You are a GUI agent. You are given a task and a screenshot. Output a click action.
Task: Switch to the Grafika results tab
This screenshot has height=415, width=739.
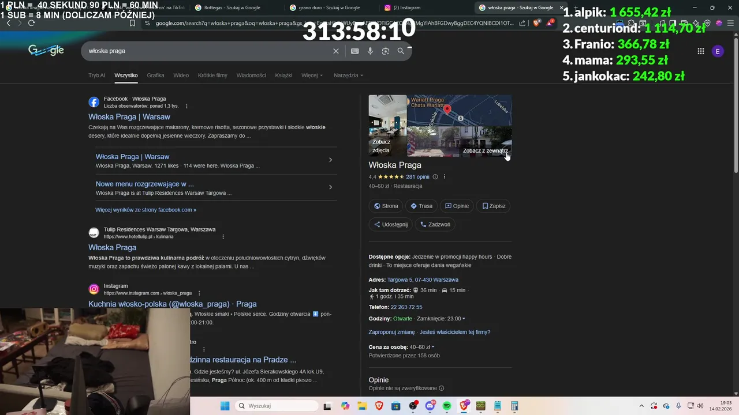pyautogui.click(x=155, y=76)
